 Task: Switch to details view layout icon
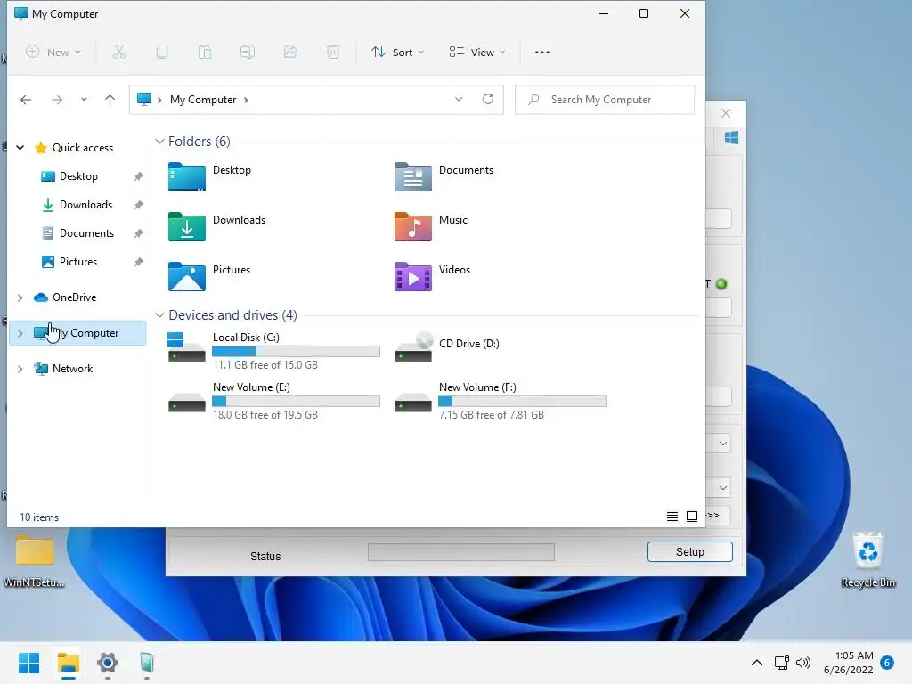pyautogui.click(x=672, y=517)
